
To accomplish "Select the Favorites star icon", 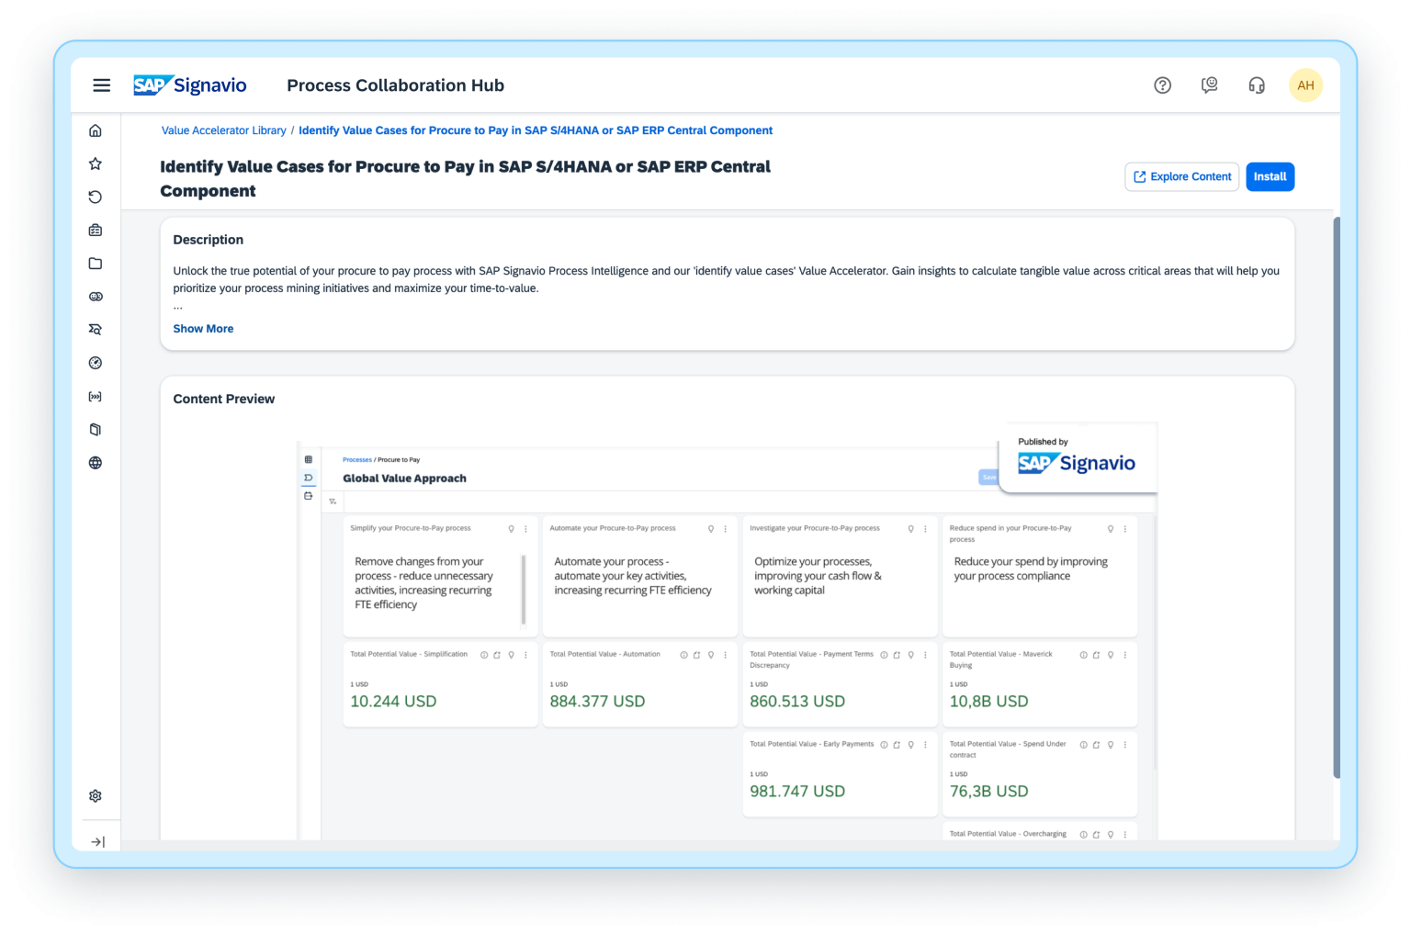I will point(96,163).
